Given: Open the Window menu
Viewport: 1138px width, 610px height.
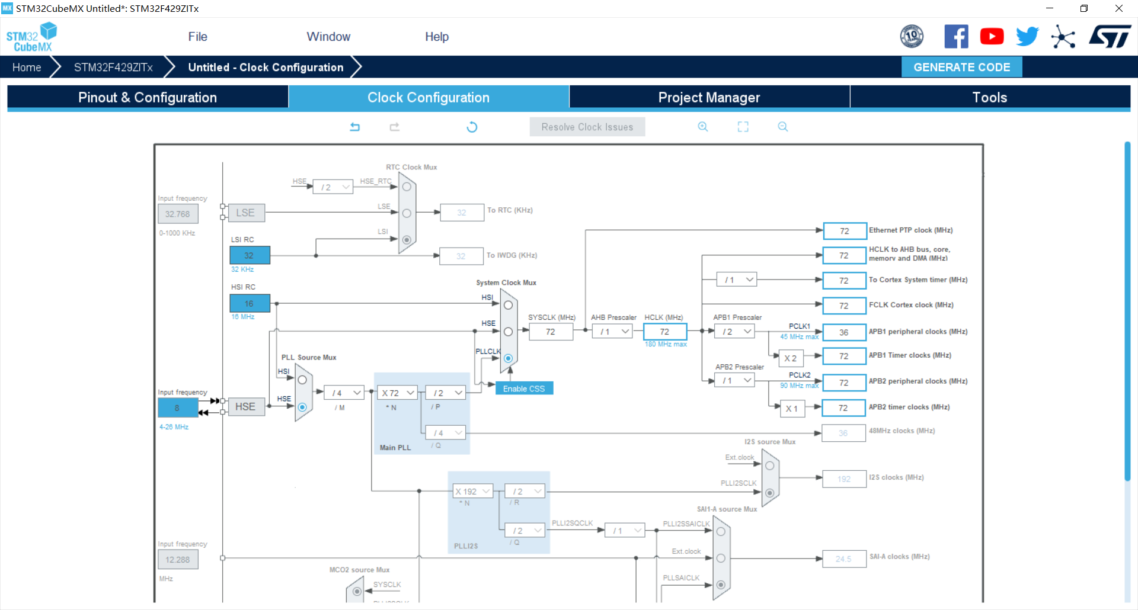Looking at the screenshot, I should click(328, 37).
